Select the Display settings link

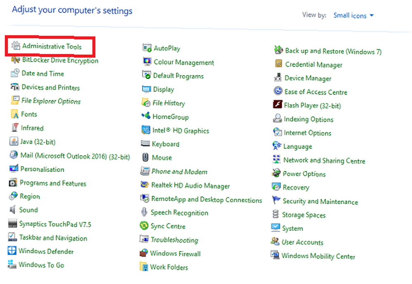[164, 89]
